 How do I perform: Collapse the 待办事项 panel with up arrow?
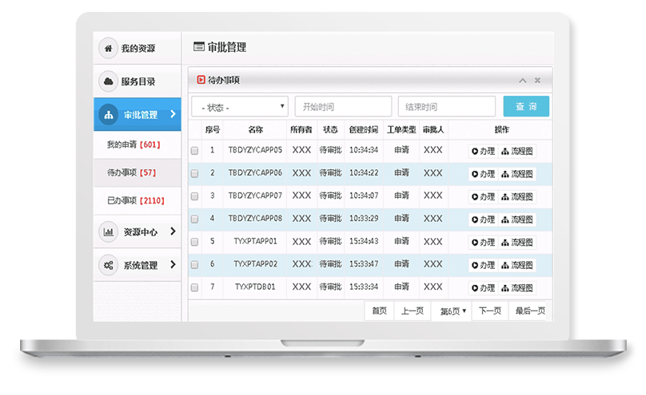coord(523,81)
